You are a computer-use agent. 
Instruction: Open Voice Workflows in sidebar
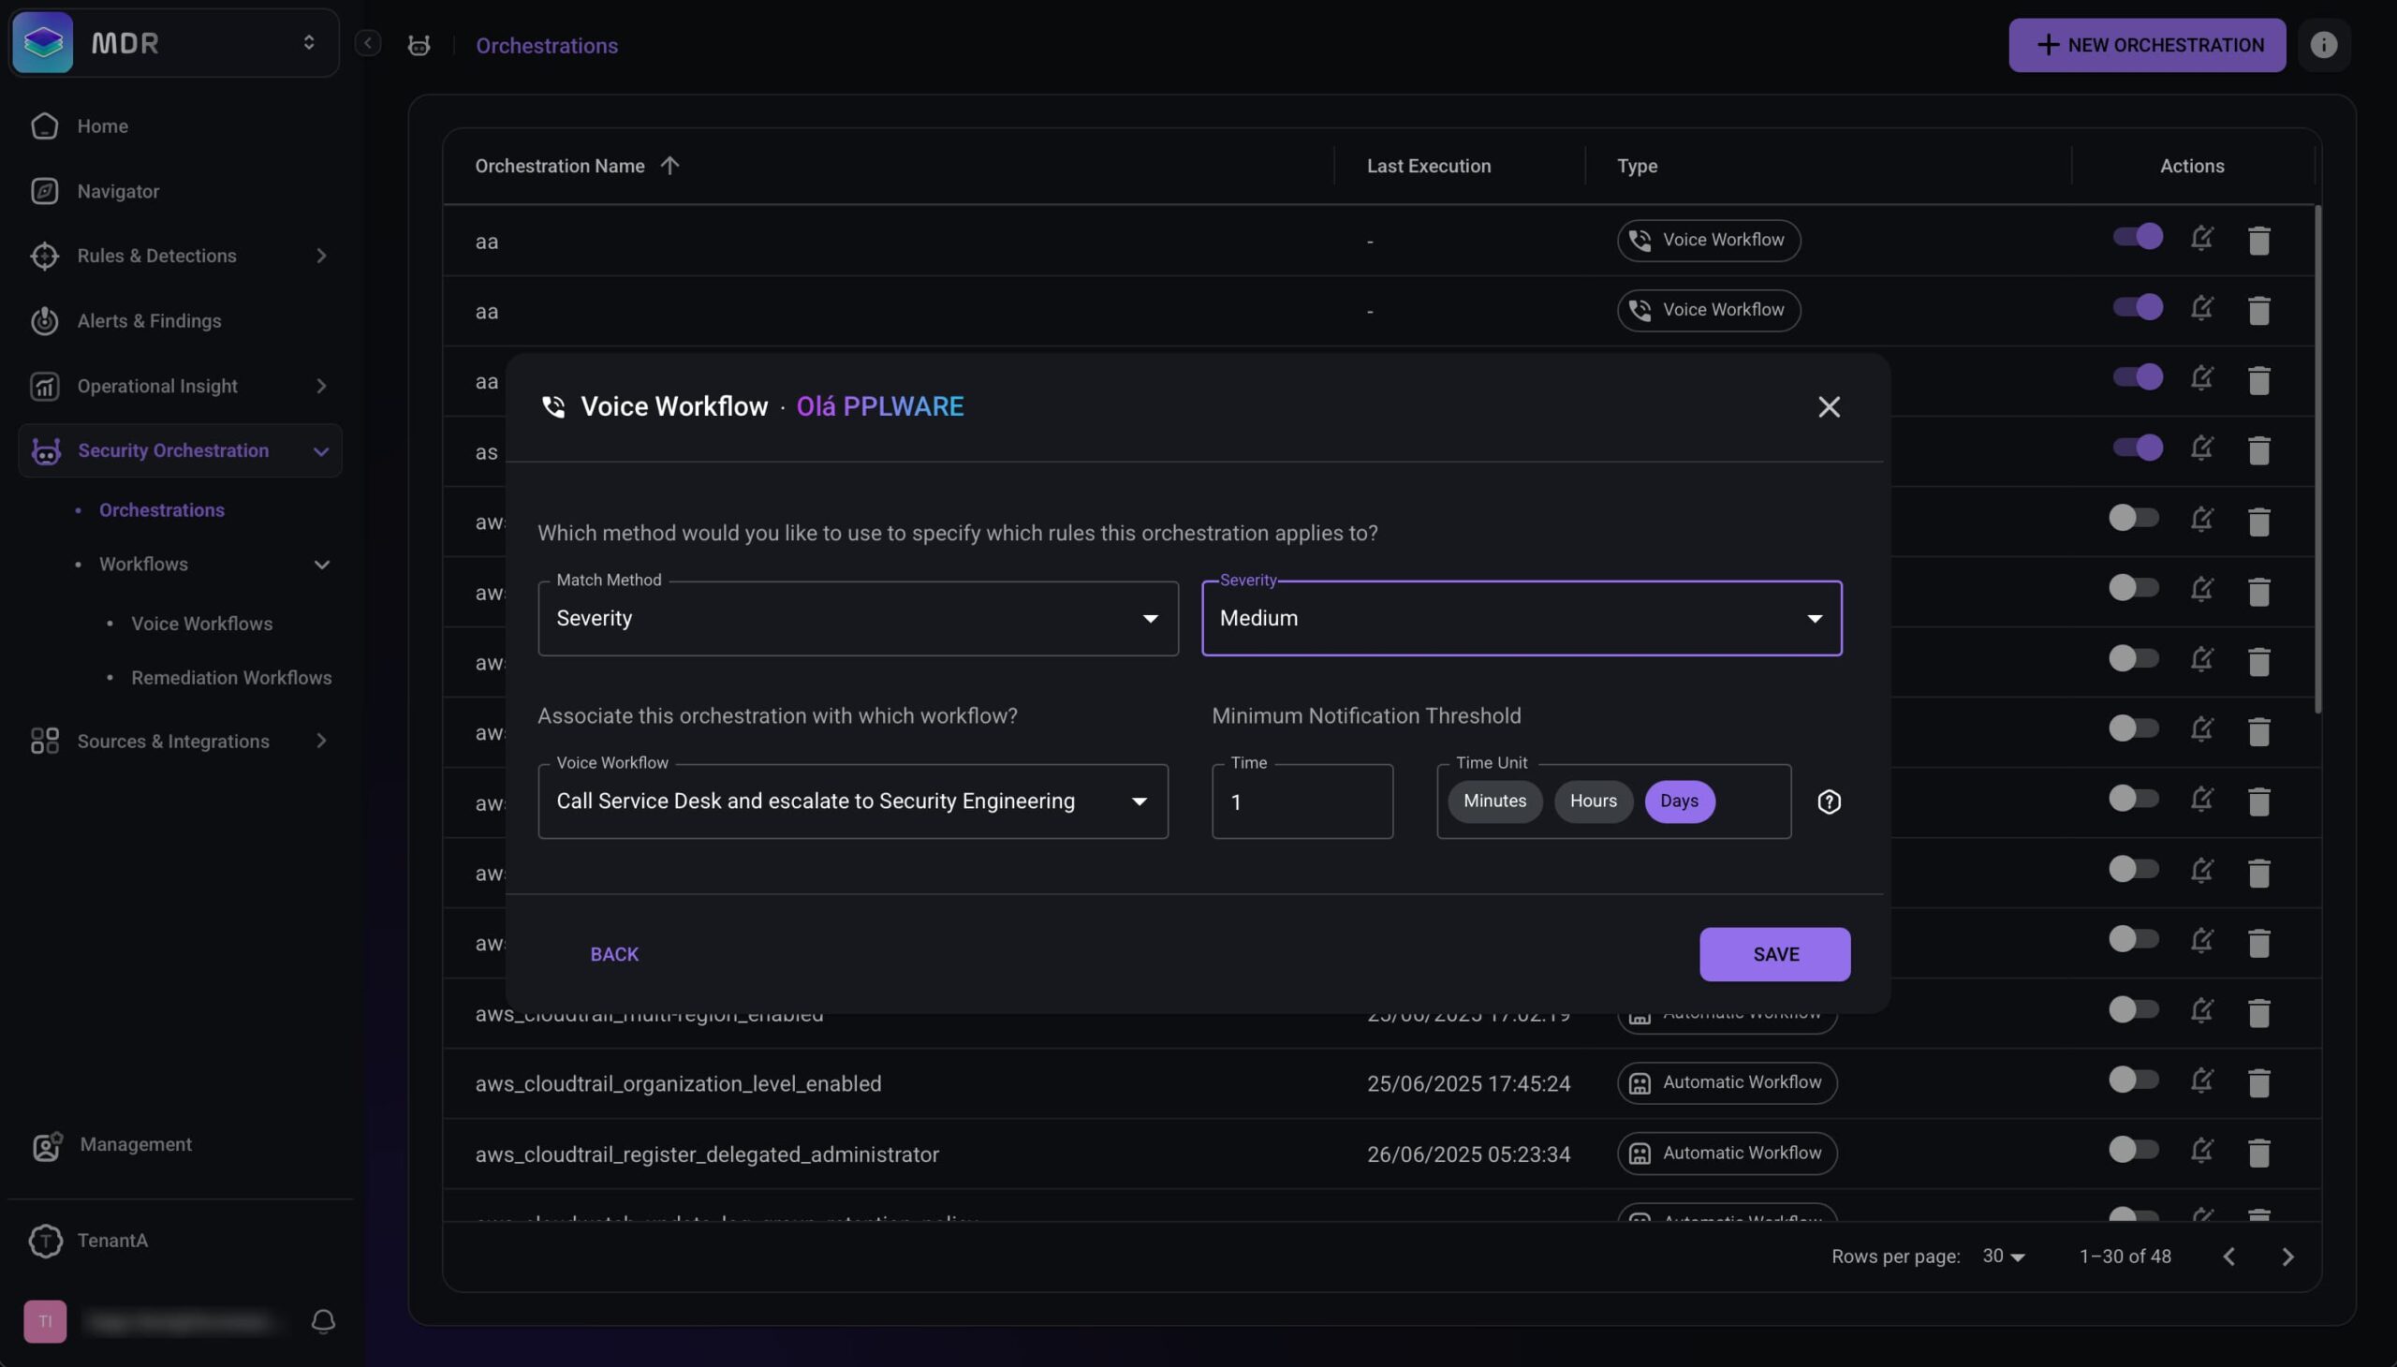[201, 624]
